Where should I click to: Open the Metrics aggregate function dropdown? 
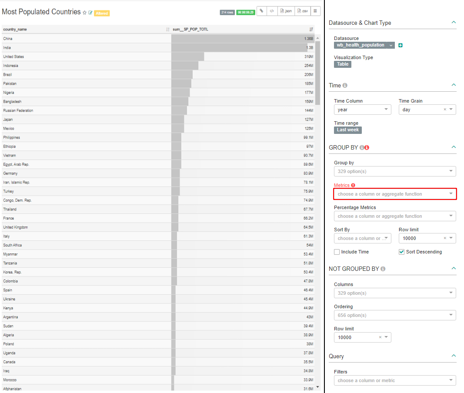395,194
